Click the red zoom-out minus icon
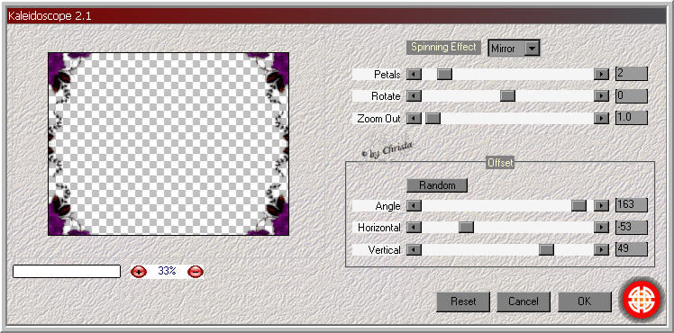This screenshot has width=674, height=333. click(196, 271)
